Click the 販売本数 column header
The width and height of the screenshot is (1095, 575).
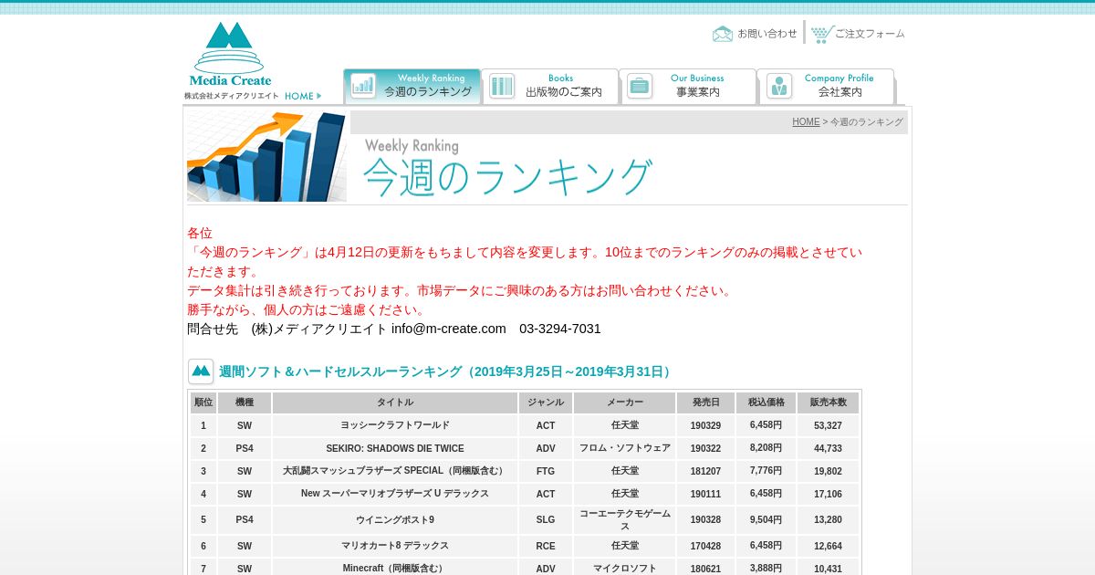click(x=828, y=402)
